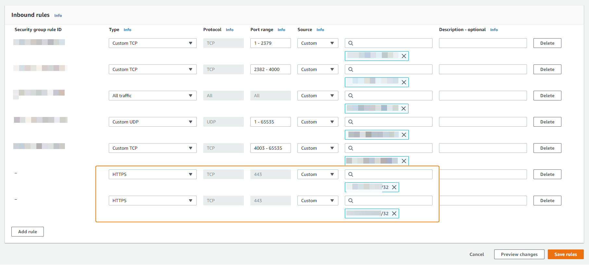Save the inbound rules

pyautogui.click(x=565, y=254)
